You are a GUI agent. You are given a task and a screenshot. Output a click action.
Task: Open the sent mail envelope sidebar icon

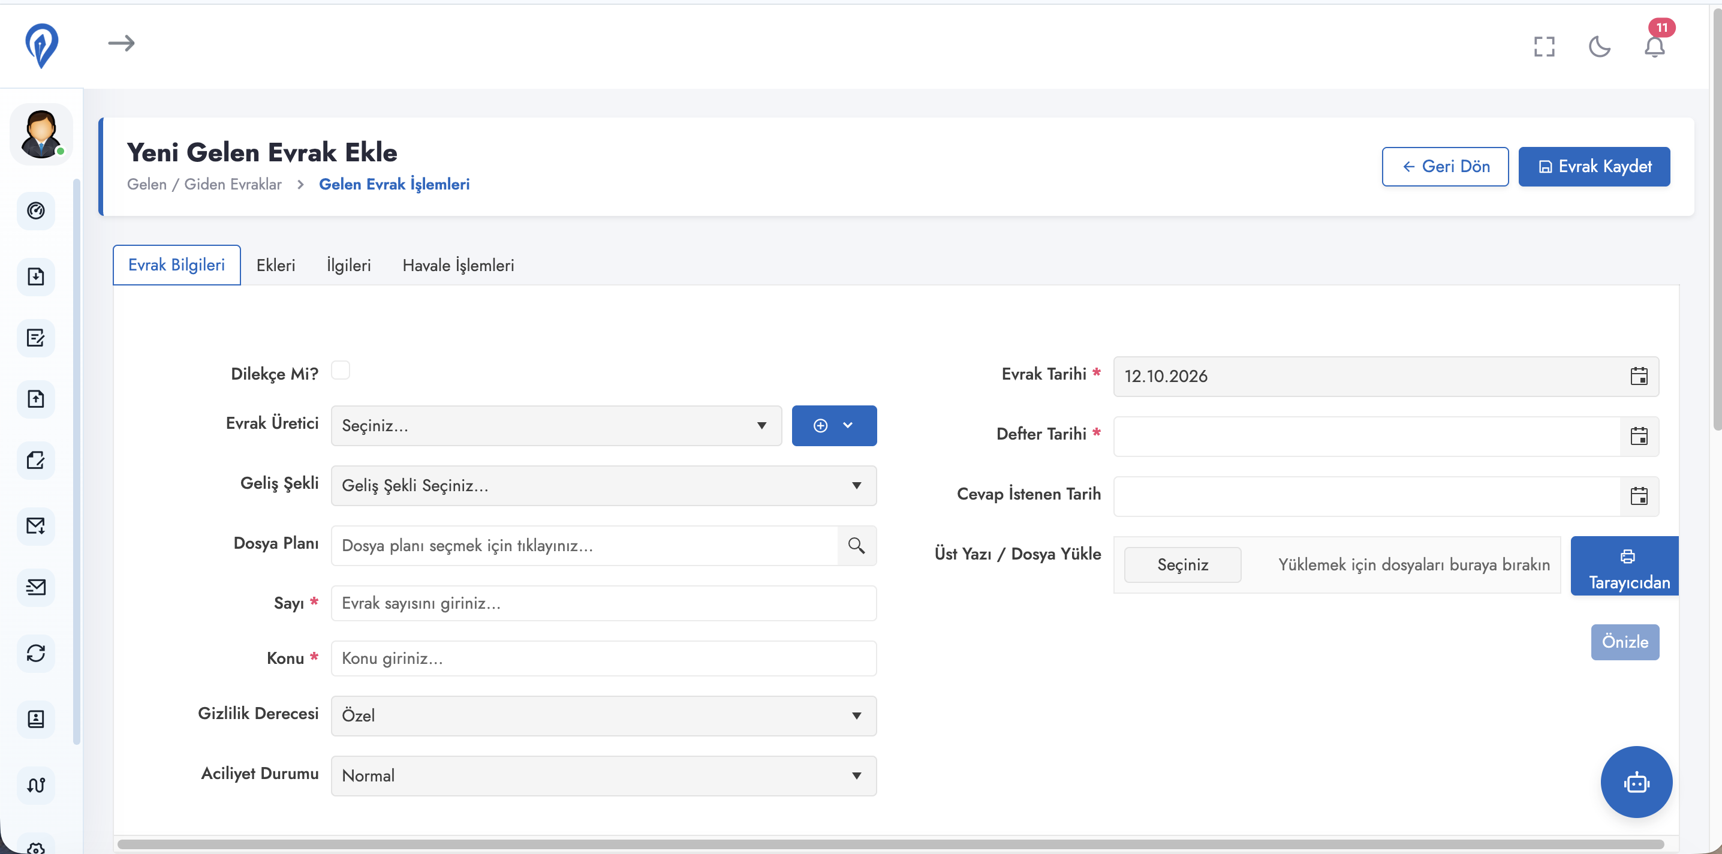tap(36, 587)
